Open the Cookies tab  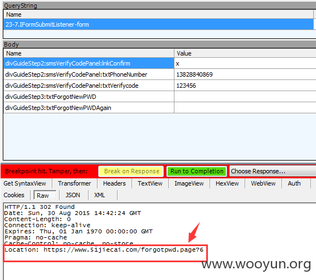pos(14,195)
